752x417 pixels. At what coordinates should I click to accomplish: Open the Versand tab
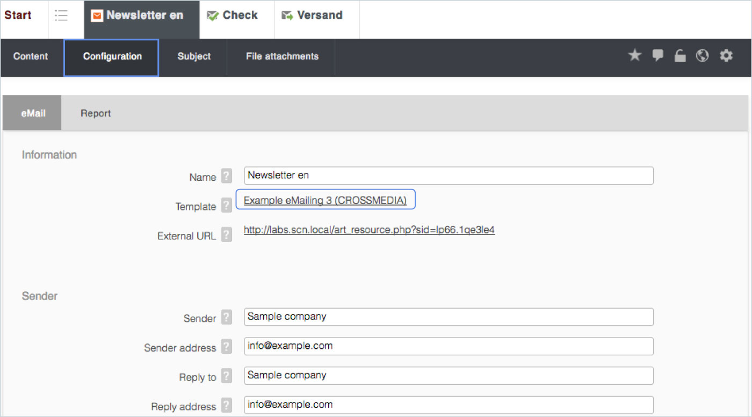(312, 16)
